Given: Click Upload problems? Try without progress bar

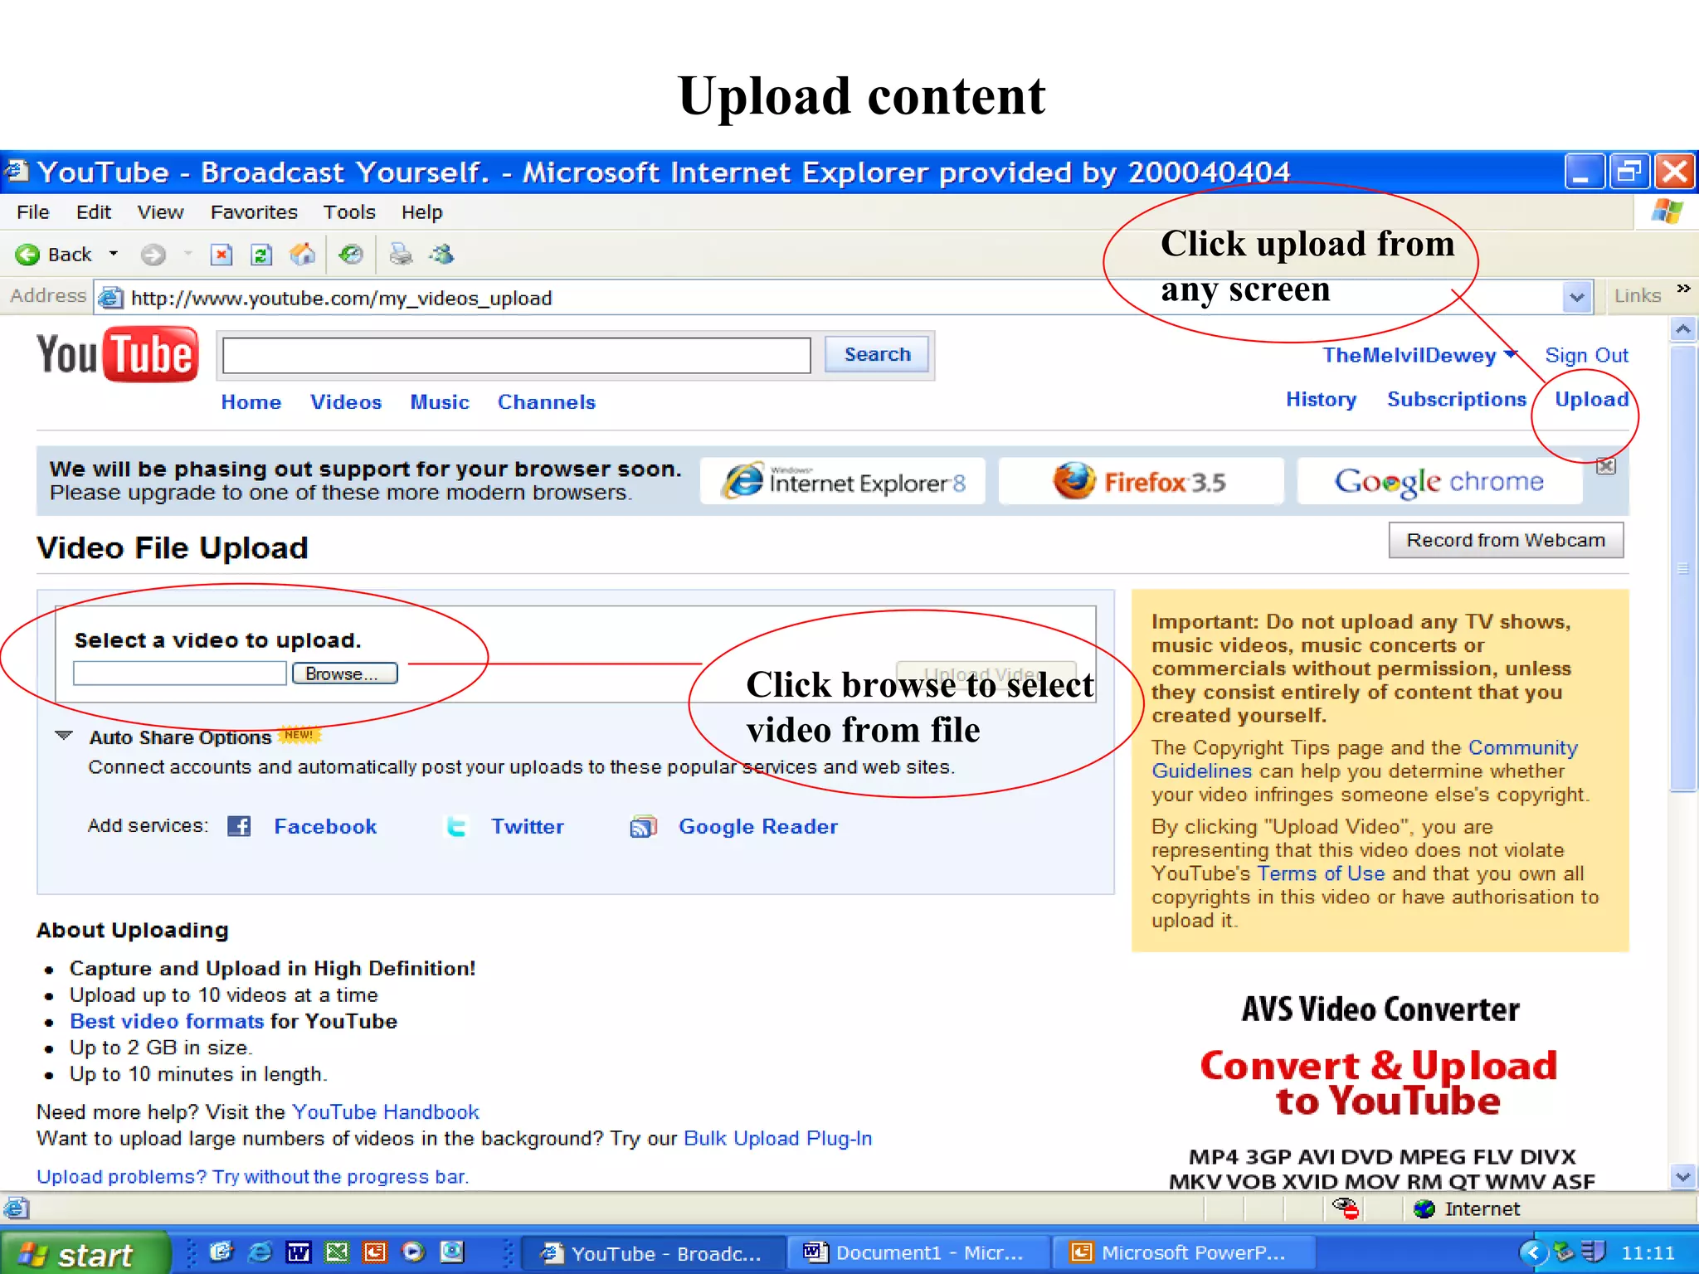Looking at the screenshot, I should click(x=253, y=1177).
